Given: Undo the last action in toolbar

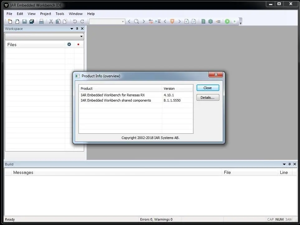Looking at the screenshot, I should tap(75, 22).
